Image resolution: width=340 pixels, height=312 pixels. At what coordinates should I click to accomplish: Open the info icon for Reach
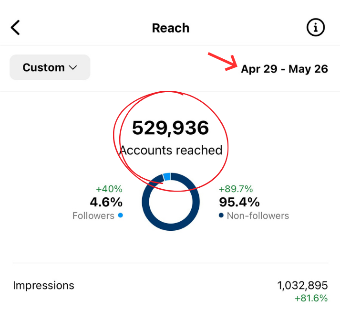[315, 28]
